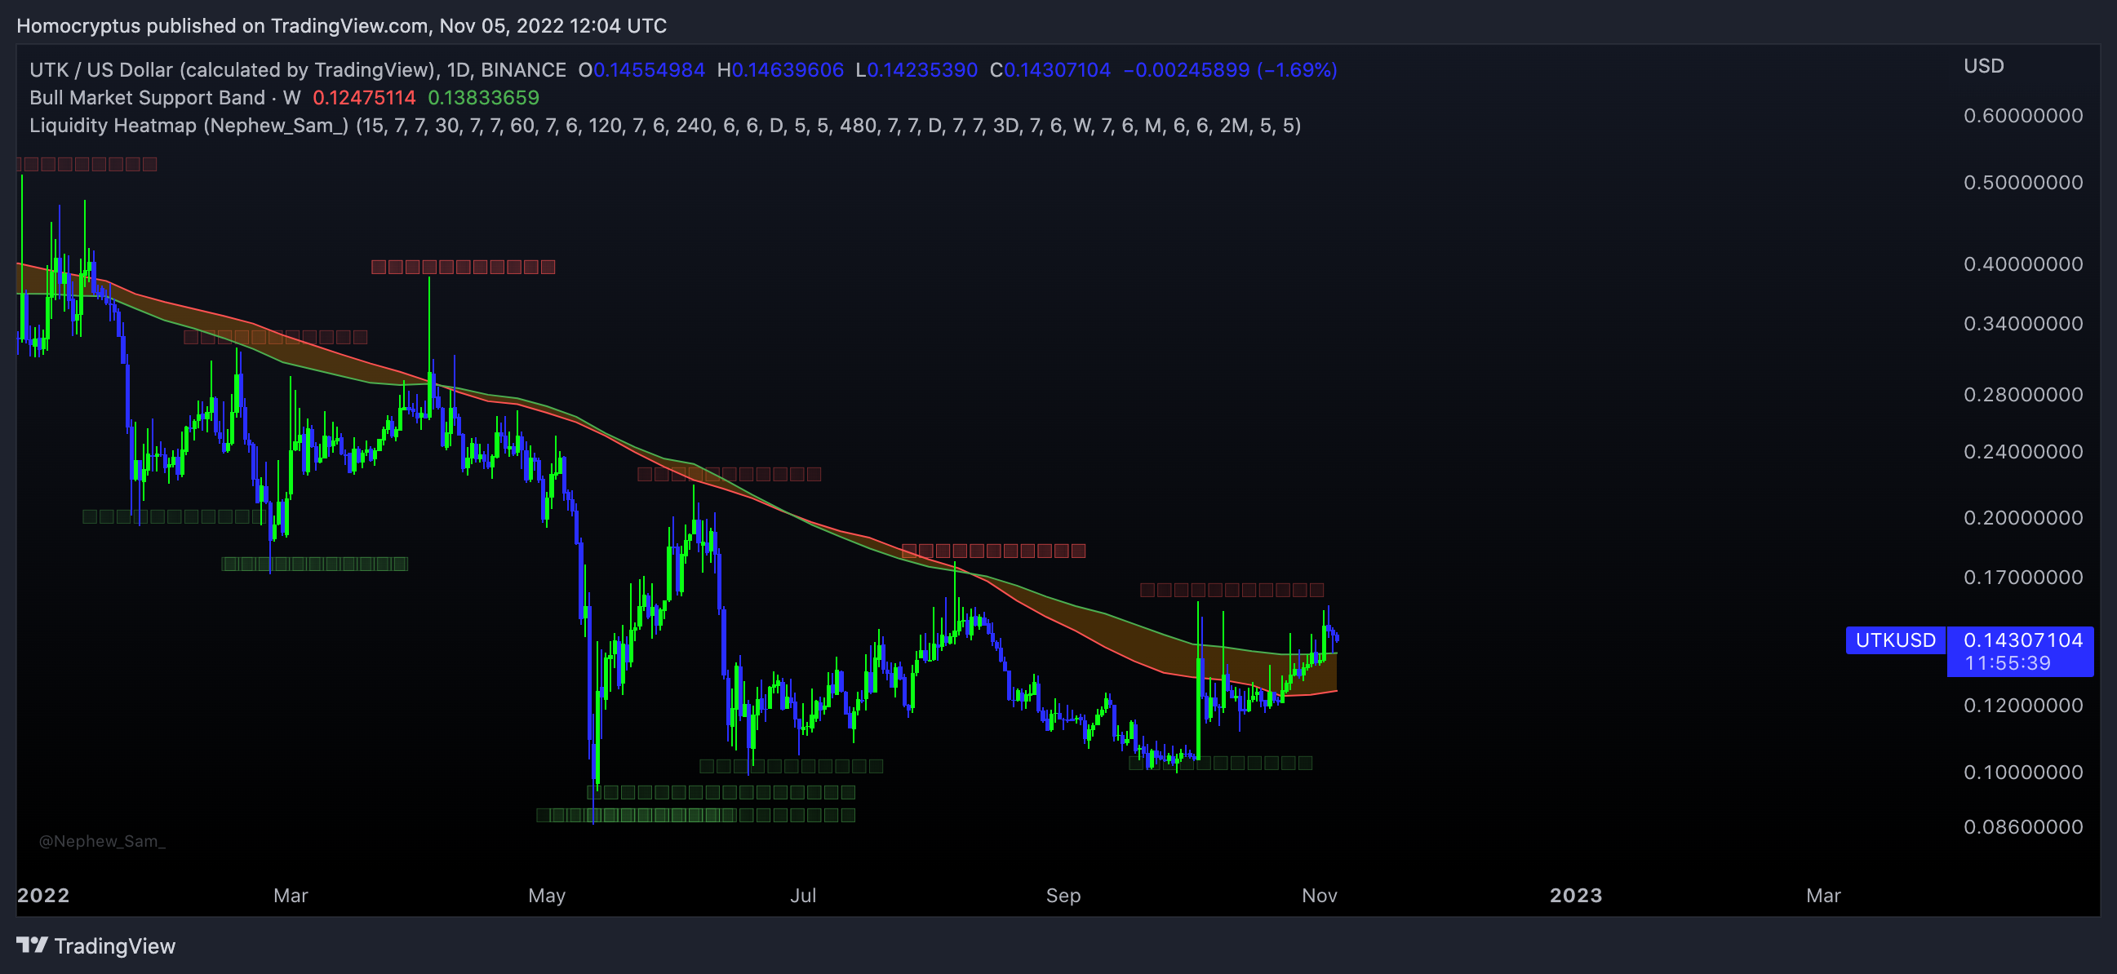The height and width of the screenshot is (974, 2117).
Task: Click the Nov time axis label
Action: pos(1319,895)
